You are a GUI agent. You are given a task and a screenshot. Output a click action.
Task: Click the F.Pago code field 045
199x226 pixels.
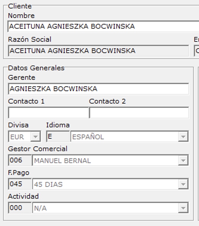20,184
